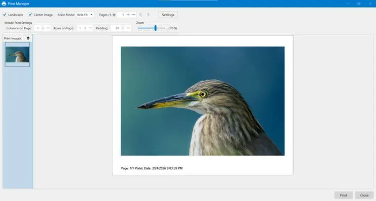The height and width of the screenshot is (201, 376).
Task: Close the Print Manager window via title bar
Action: (370, 4)
